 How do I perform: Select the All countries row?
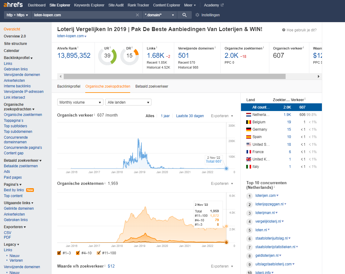coord(281,107)
